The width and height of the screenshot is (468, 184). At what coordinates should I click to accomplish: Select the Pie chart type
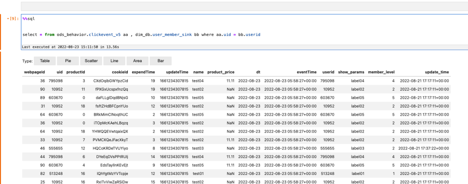pyautogui.click(x=68, y=61)
